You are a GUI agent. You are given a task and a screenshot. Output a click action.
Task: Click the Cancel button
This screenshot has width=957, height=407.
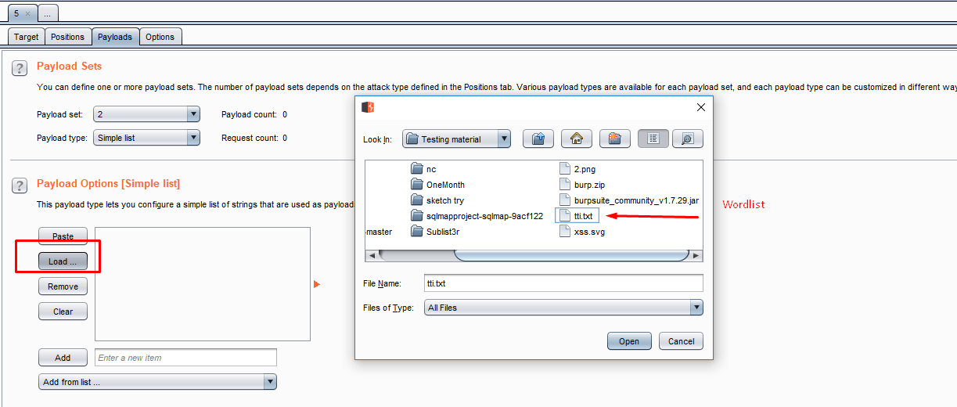(681, 341)
